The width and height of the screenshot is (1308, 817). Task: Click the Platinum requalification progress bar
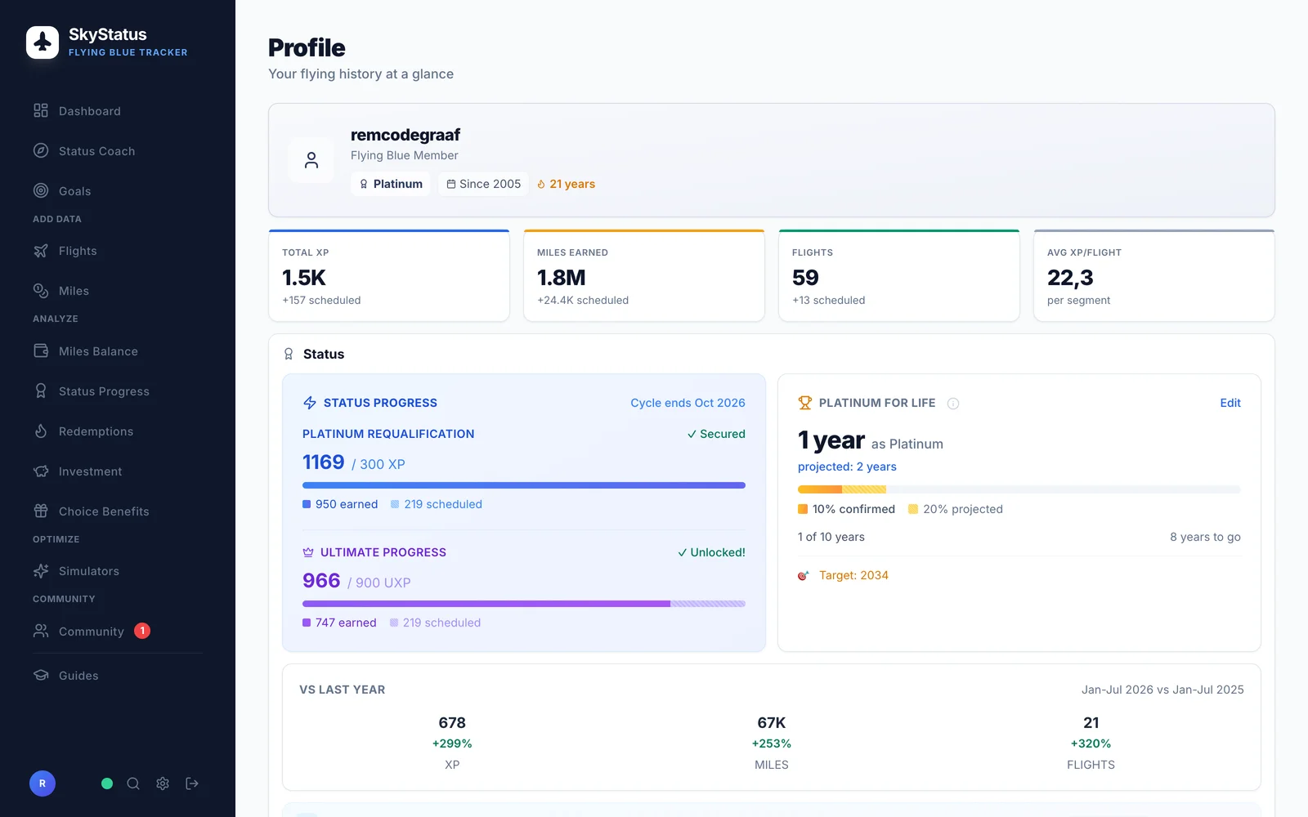[x=524, y=485]
